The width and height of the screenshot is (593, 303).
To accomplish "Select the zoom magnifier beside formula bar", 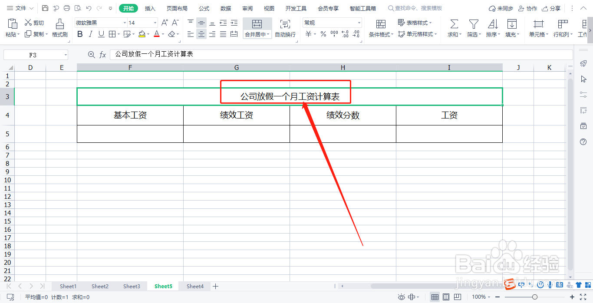I will point(91,54).
